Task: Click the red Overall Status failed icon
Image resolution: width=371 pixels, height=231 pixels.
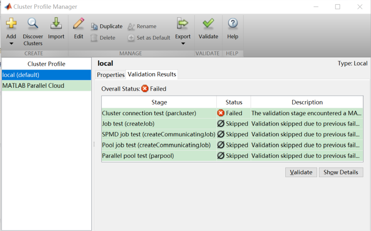Action: [145, 89]
